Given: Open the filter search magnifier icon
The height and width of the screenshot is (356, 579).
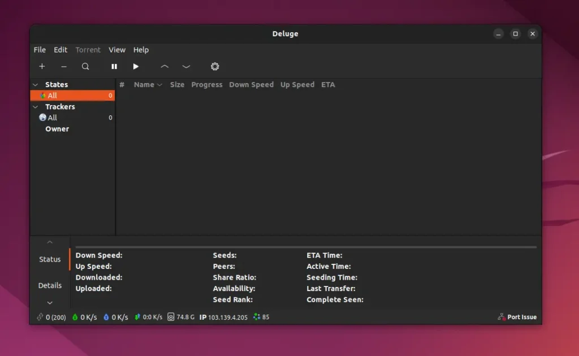Looking at the screenshot, I should click(85, 67).
